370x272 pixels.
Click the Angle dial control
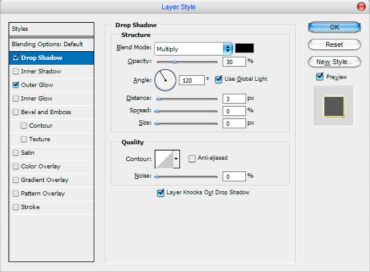pos(165,80)
